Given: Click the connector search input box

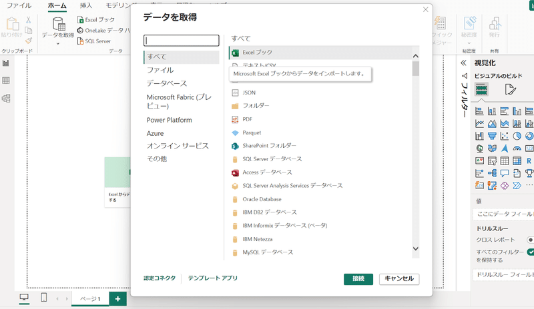Looking at the screenshot, I should 181,41.
